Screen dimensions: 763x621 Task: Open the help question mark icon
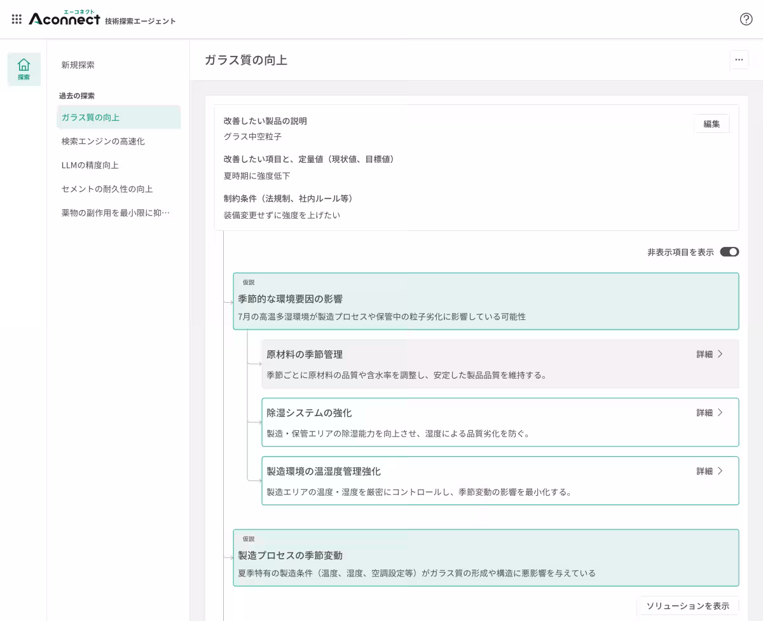(746, 19)
